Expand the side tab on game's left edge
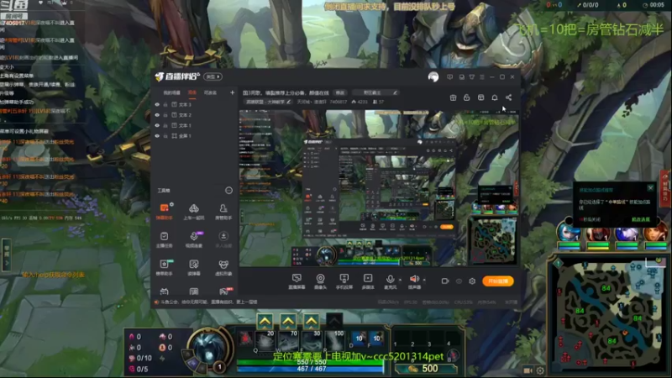This screenshot has width=672, height=378. click(x=6, y=255)
